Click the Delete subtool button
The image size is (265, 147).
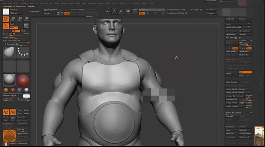[x=246, y=19]
